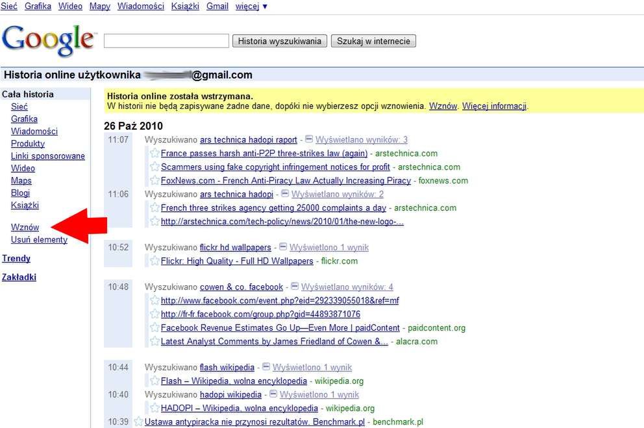Filter history by Produkty in sidebar
This screenshot has height=428, width=644.
point(28,143)
